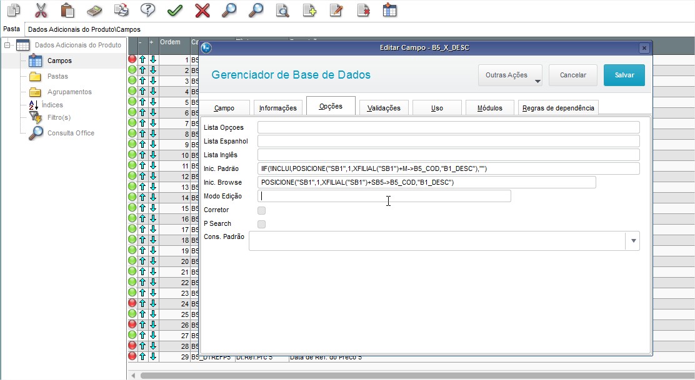The image size is (695, 380).
Task: Click the up arrow on row 10
Action: (142, 155)
